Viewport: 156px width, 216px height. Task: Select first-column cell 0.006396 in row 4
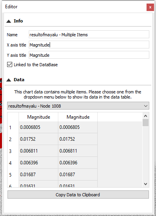[39, 163]
